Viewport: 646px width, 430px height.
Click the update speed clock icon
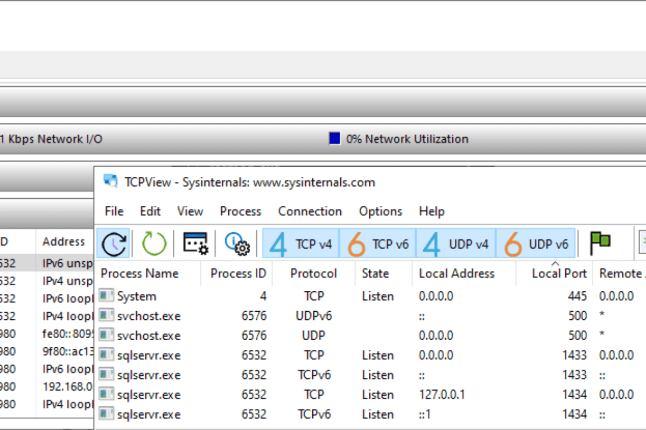click(113, 243)
